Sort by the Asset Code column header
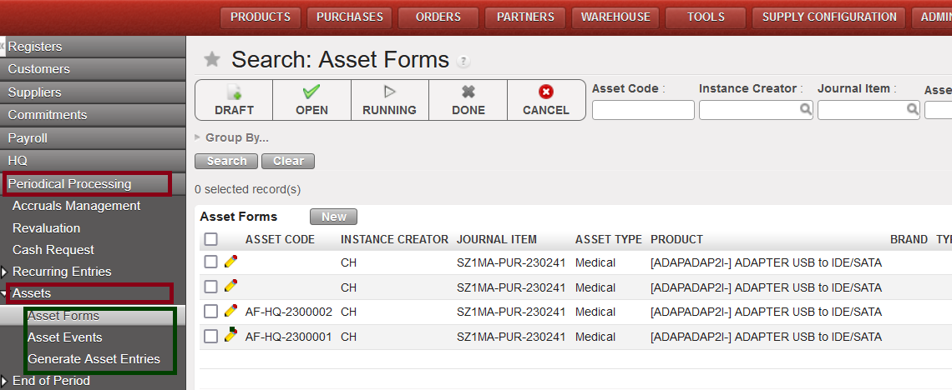This screenshot has width=952, height=390. tap(280, 239)
